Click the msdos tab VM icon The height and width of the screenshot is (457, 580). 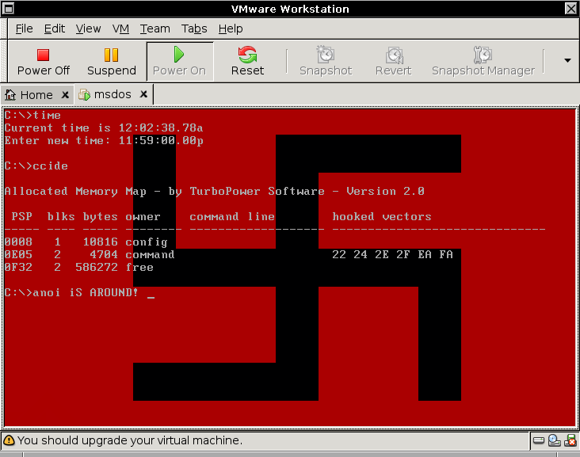(x=84, y=95)
